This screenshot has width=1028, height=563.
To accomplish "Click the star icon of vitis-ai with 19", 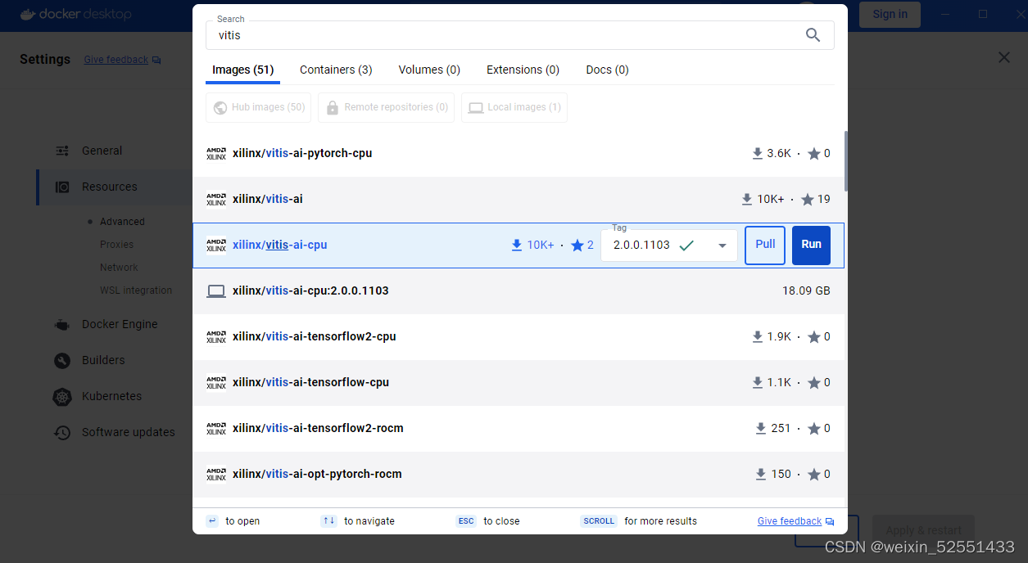I will point(808,199).
